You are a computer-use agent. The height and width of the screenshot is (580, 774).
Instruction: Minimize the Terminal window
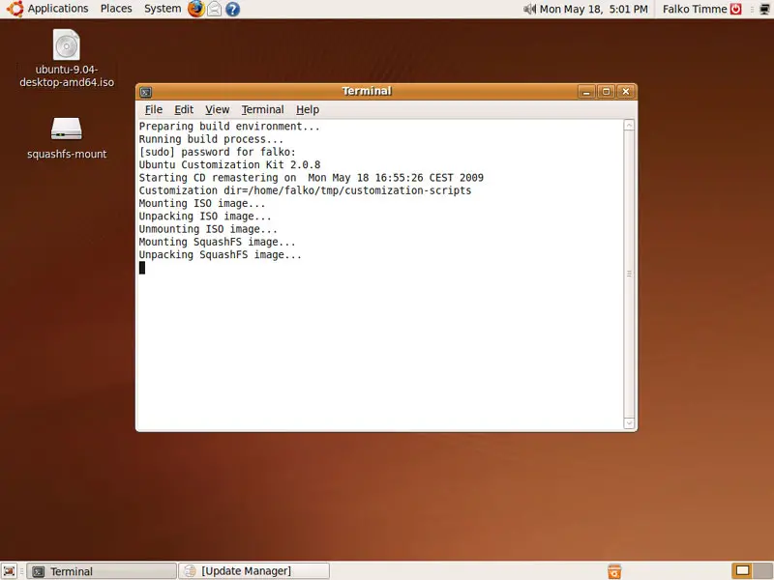[586, 92]
